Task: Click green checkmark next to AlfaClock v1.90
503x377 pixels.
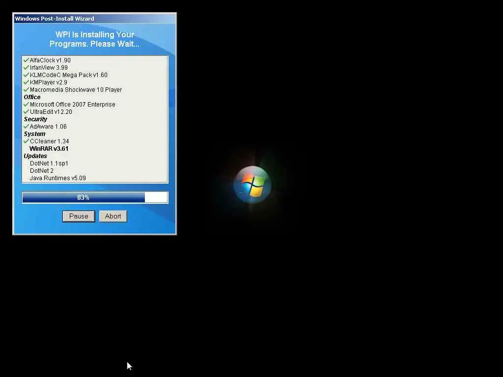Action: pos(27,60)
